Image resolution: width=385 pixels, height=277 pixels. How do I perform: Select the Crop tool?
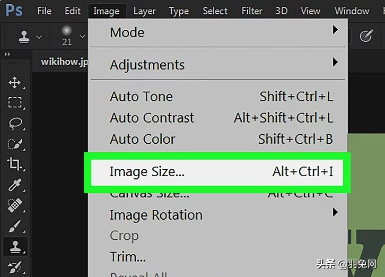click(x=14, y=165)
